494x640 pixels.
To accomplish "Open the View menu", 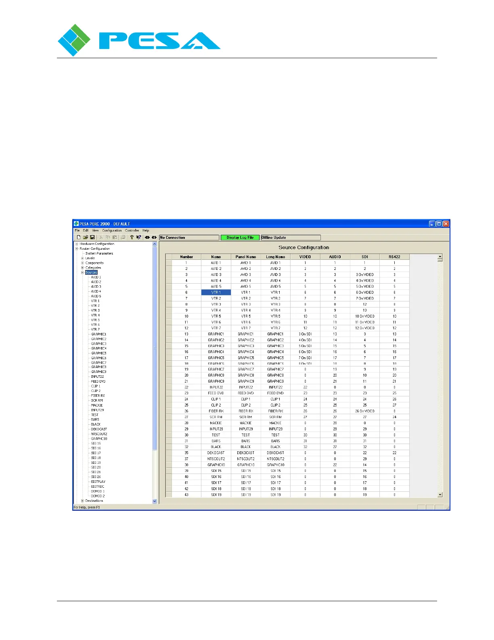I will point(95,231).
